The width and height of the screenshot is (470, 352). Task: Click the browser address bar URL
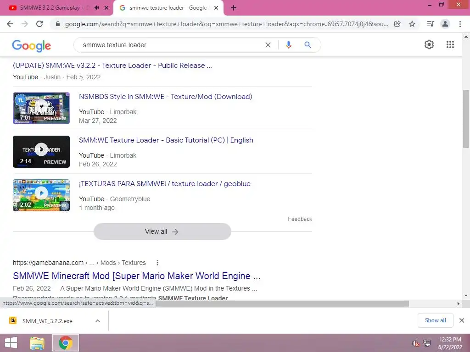[x=226, y=24]
